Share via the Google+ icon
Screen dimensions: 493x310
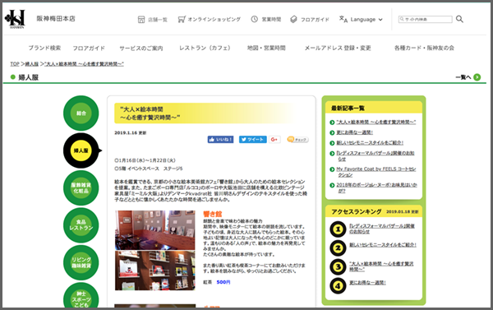274,140
